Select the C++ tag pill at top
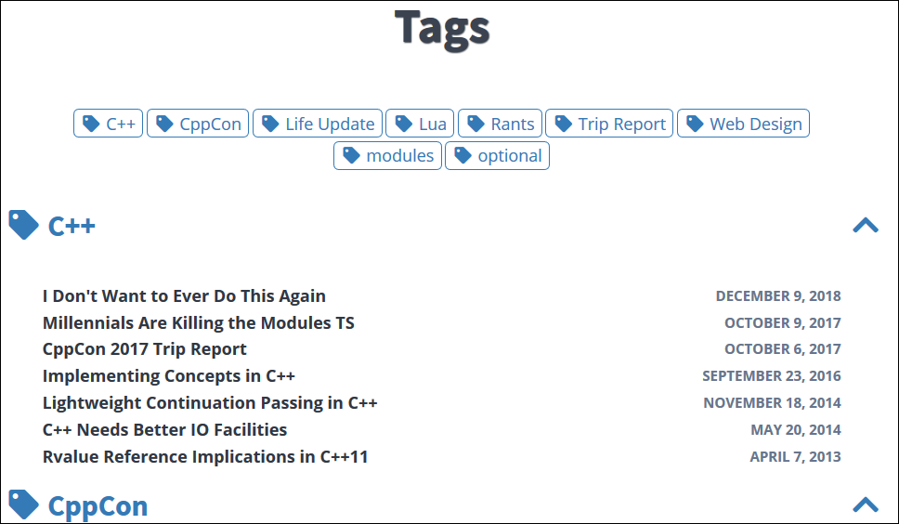 pos(109,124)
